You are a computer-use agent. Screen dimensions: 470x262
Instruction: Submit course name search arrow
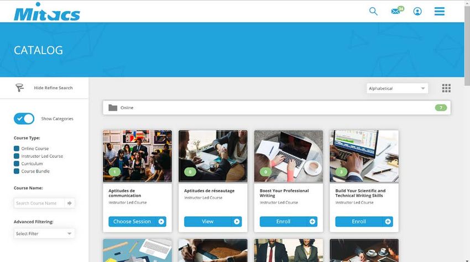(70, 203)
